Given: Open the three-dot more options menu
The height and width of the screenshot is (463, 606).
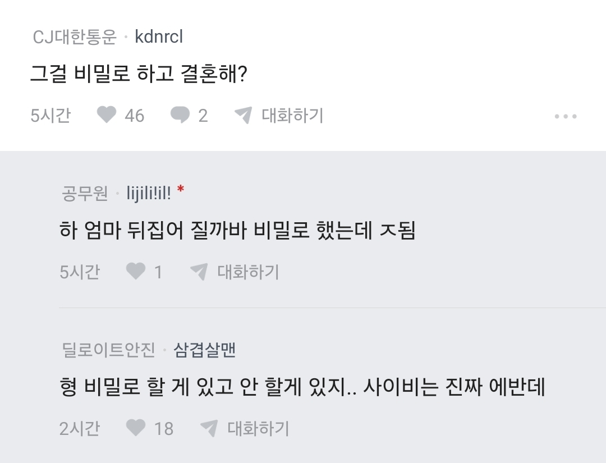Looking at the screenshot, I should point(566,116).
